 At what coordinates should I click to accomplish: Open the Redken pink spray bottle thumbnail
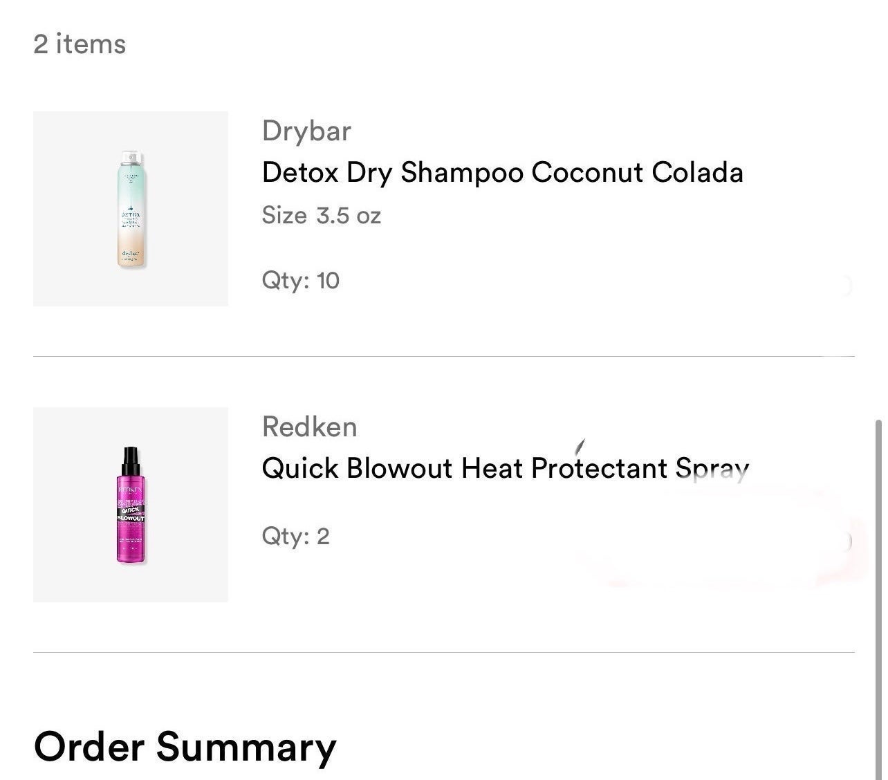tap(131, 504)
